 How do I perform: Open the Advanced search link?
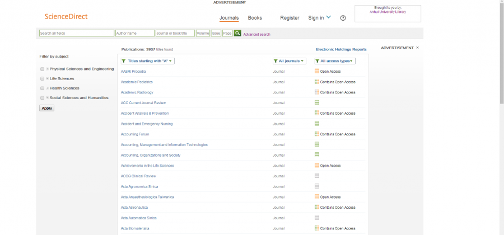[x=257, y=34]
